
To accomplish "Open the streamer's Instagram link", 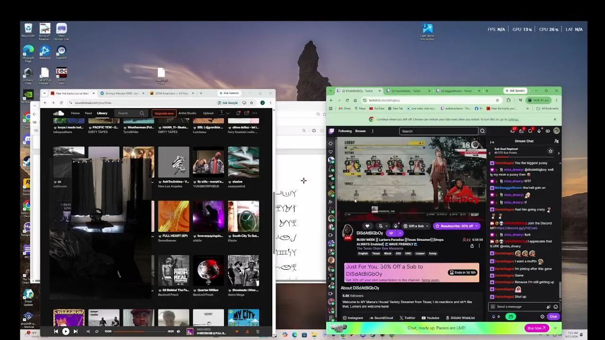I will click(x=353, y=318).
